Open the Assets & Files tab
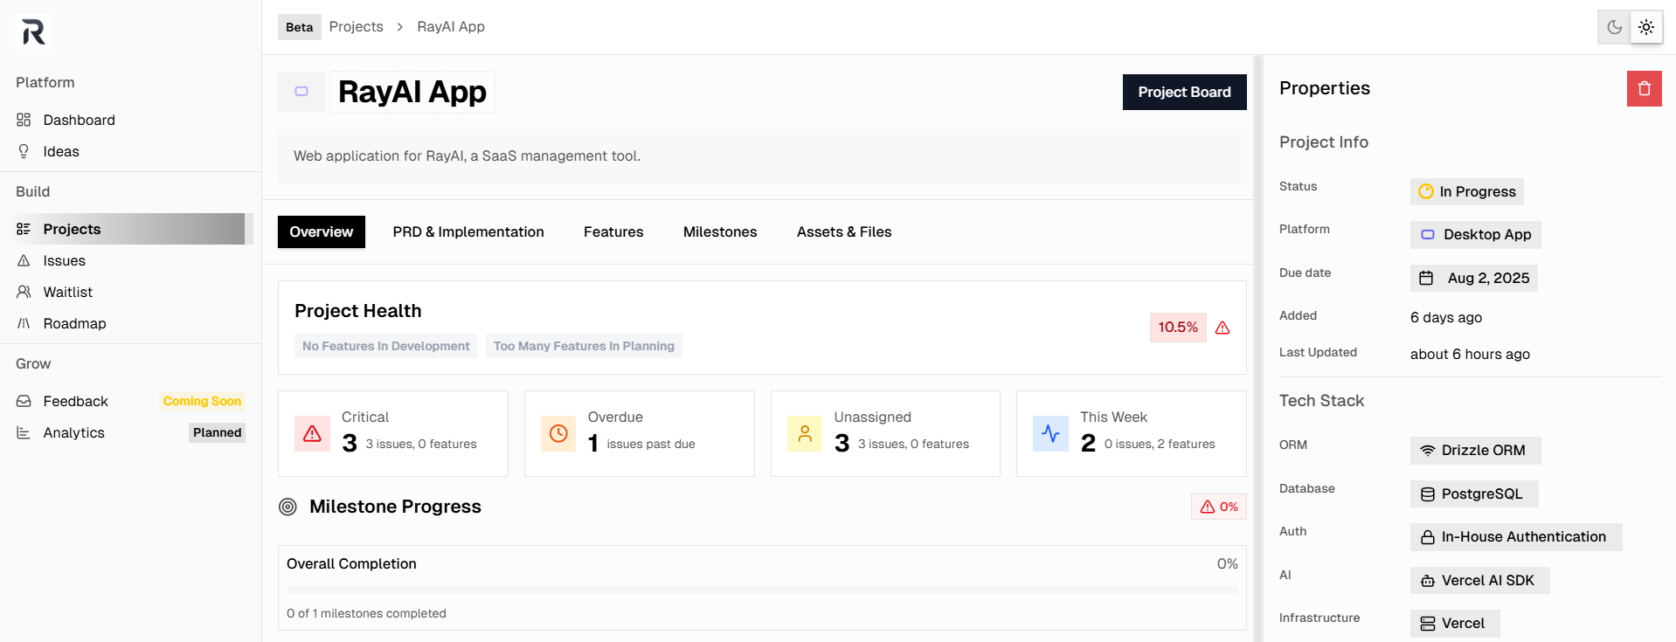This screenshot has width=1676, height=642. pos(844,231)
